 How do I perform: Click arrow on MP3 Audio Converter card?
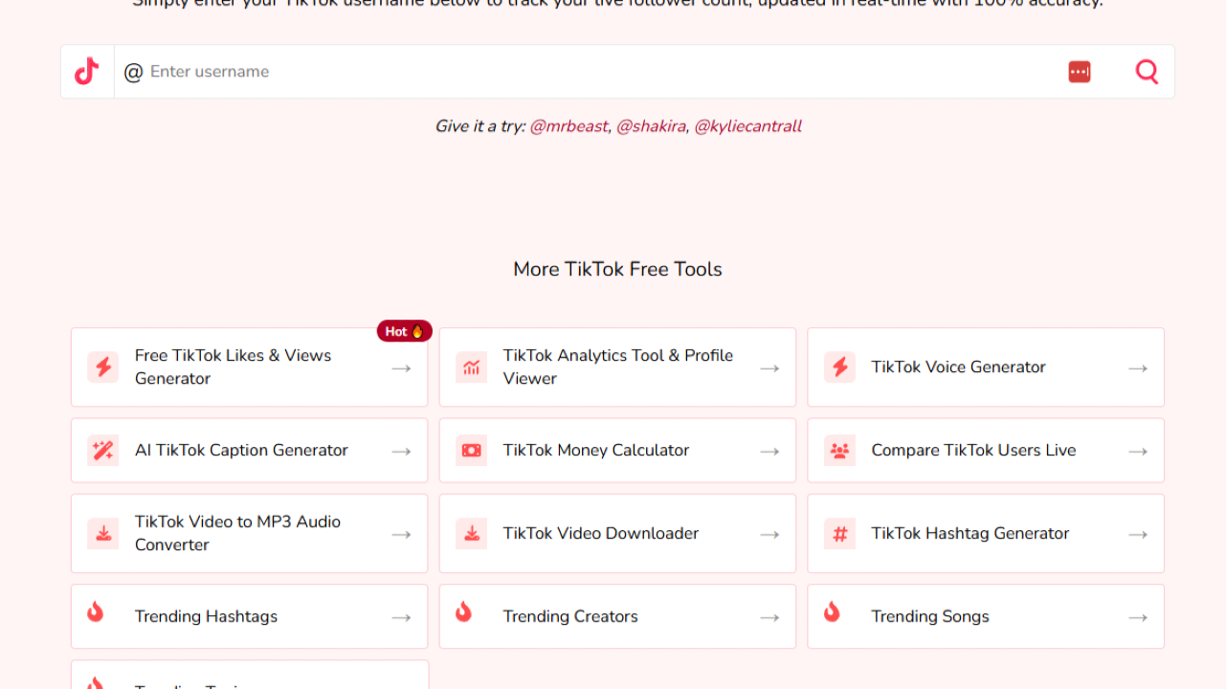click(x=401, y=535)
